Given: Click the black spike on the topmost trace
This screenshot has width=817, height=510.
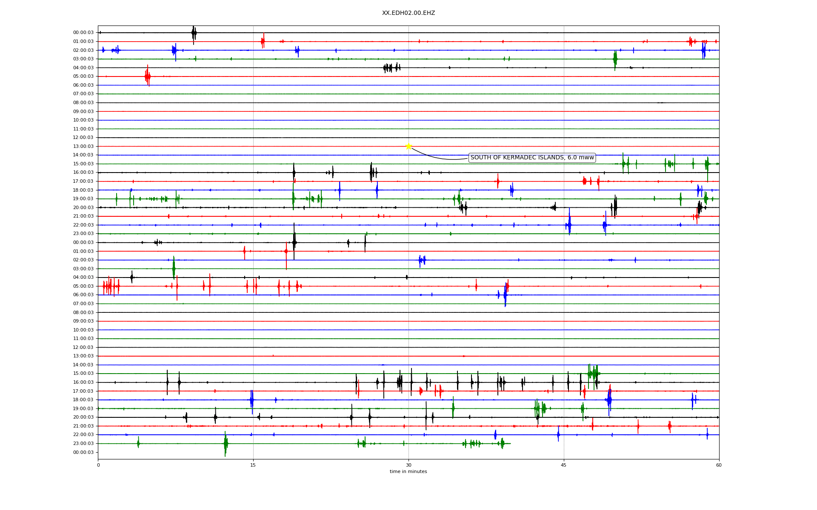Looking at the screenshot, I should 194,33.
